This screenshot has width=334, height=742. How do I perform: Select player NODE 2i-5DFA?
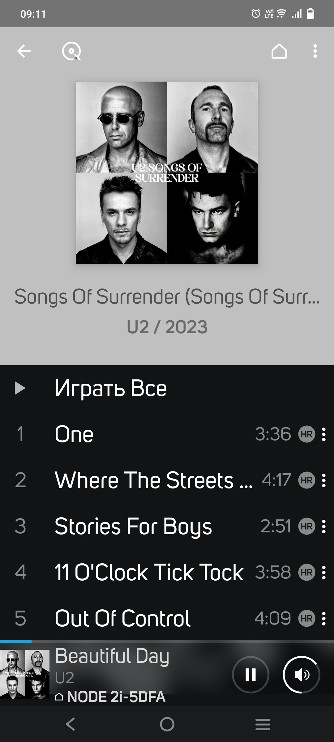pyautogui.click(x=110, y=697)
